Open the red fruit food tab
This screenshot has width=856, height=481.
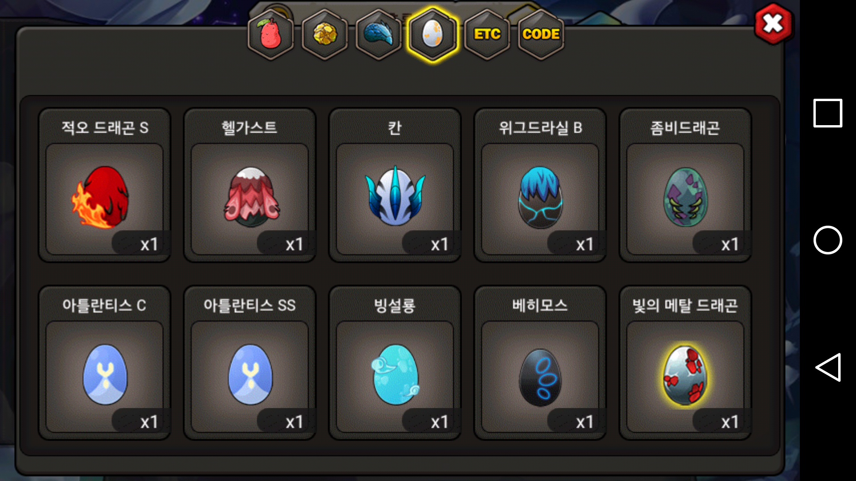(271, 35)
